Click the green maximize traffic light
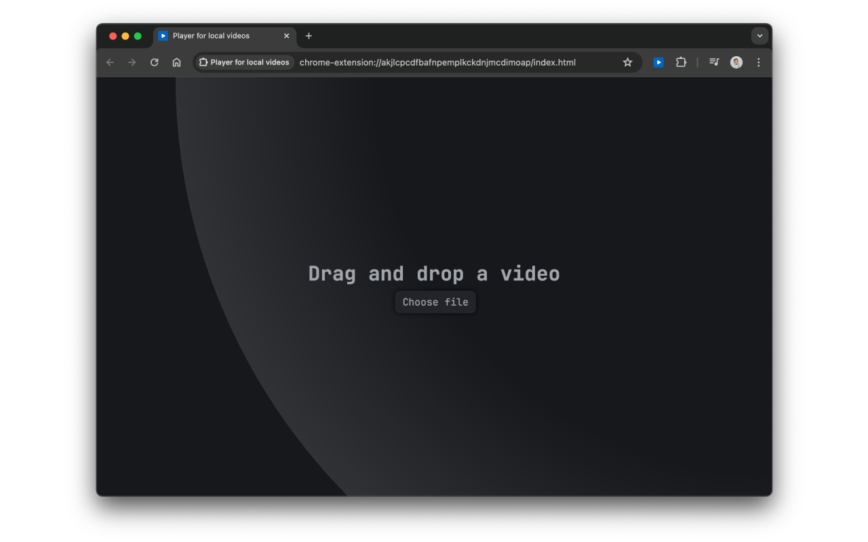The width and height of the screenshot is (868, 542). [x=138, y=36]
